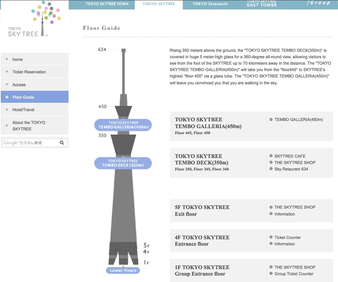
Task: Click the Lower Floors button below tower
Action: [123, 270]
